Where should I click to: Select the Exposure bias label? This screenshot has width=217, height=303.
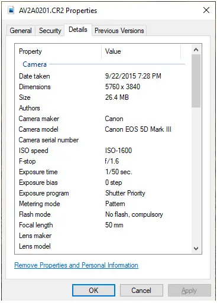[38, 183]
